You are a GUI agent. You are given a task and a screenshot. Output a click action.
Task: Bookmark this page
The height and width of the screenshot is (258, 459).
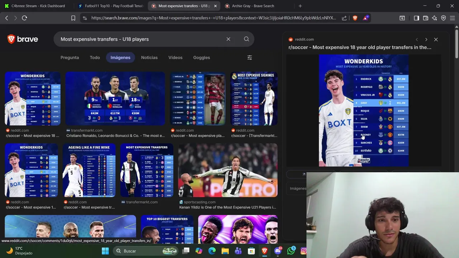coord(73,18)
